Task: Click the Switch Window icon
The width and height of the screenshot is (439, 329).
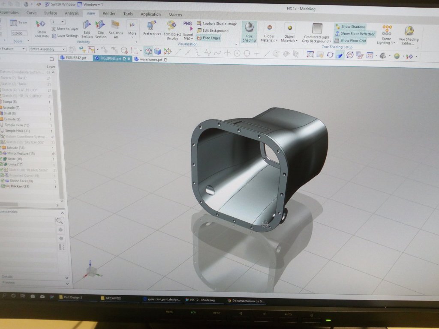Action: coord(47,4)
